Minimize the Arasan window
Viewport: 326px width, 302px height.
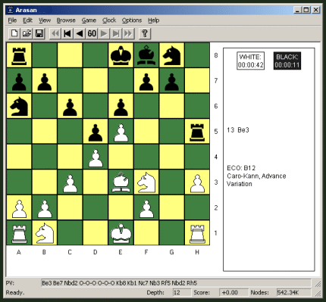(x=297, y=10)
